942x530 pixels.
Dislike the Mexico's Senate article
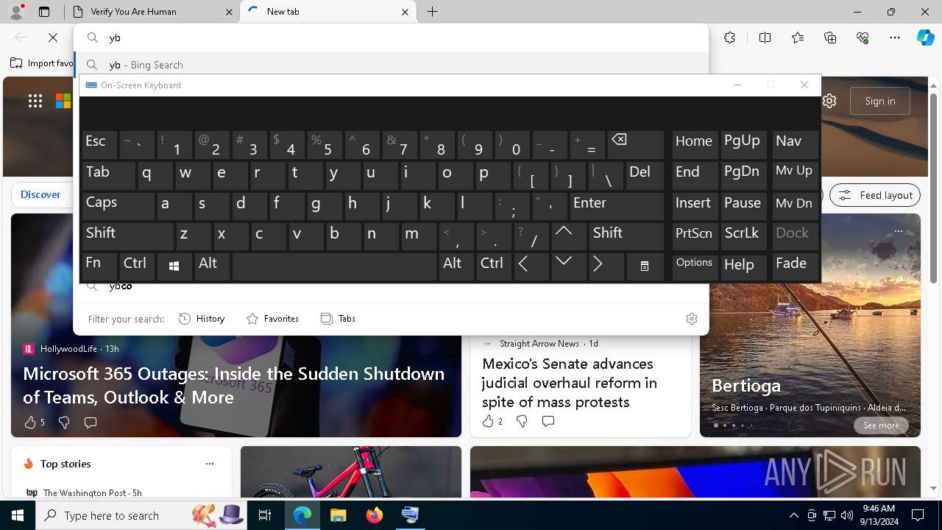point(522,421)
